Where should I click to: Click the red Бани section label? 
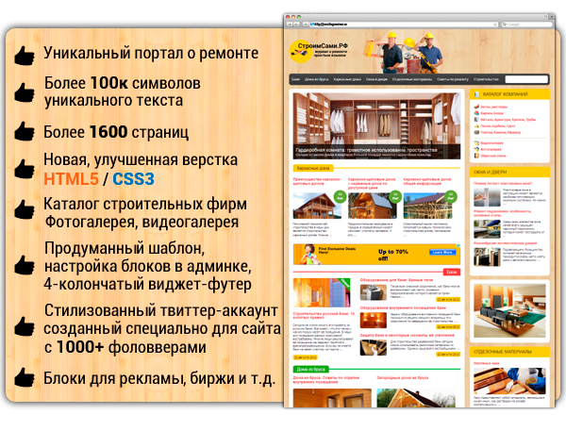[x=452, y=273]
